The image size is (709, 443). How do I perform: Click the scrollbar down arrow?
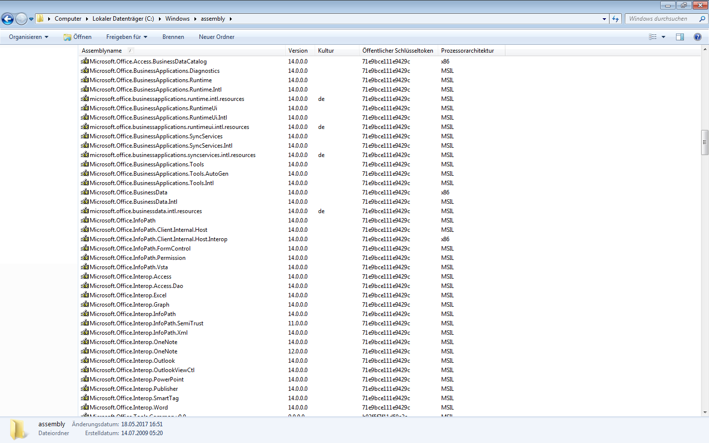[705, 412]
